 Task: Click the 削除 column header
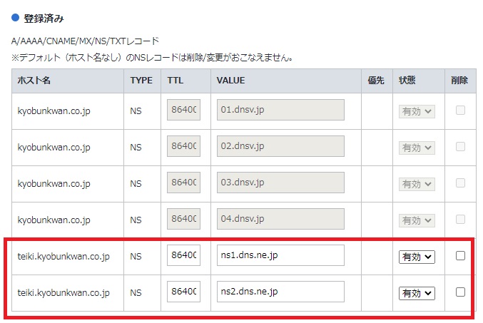[x=459, y=81]
